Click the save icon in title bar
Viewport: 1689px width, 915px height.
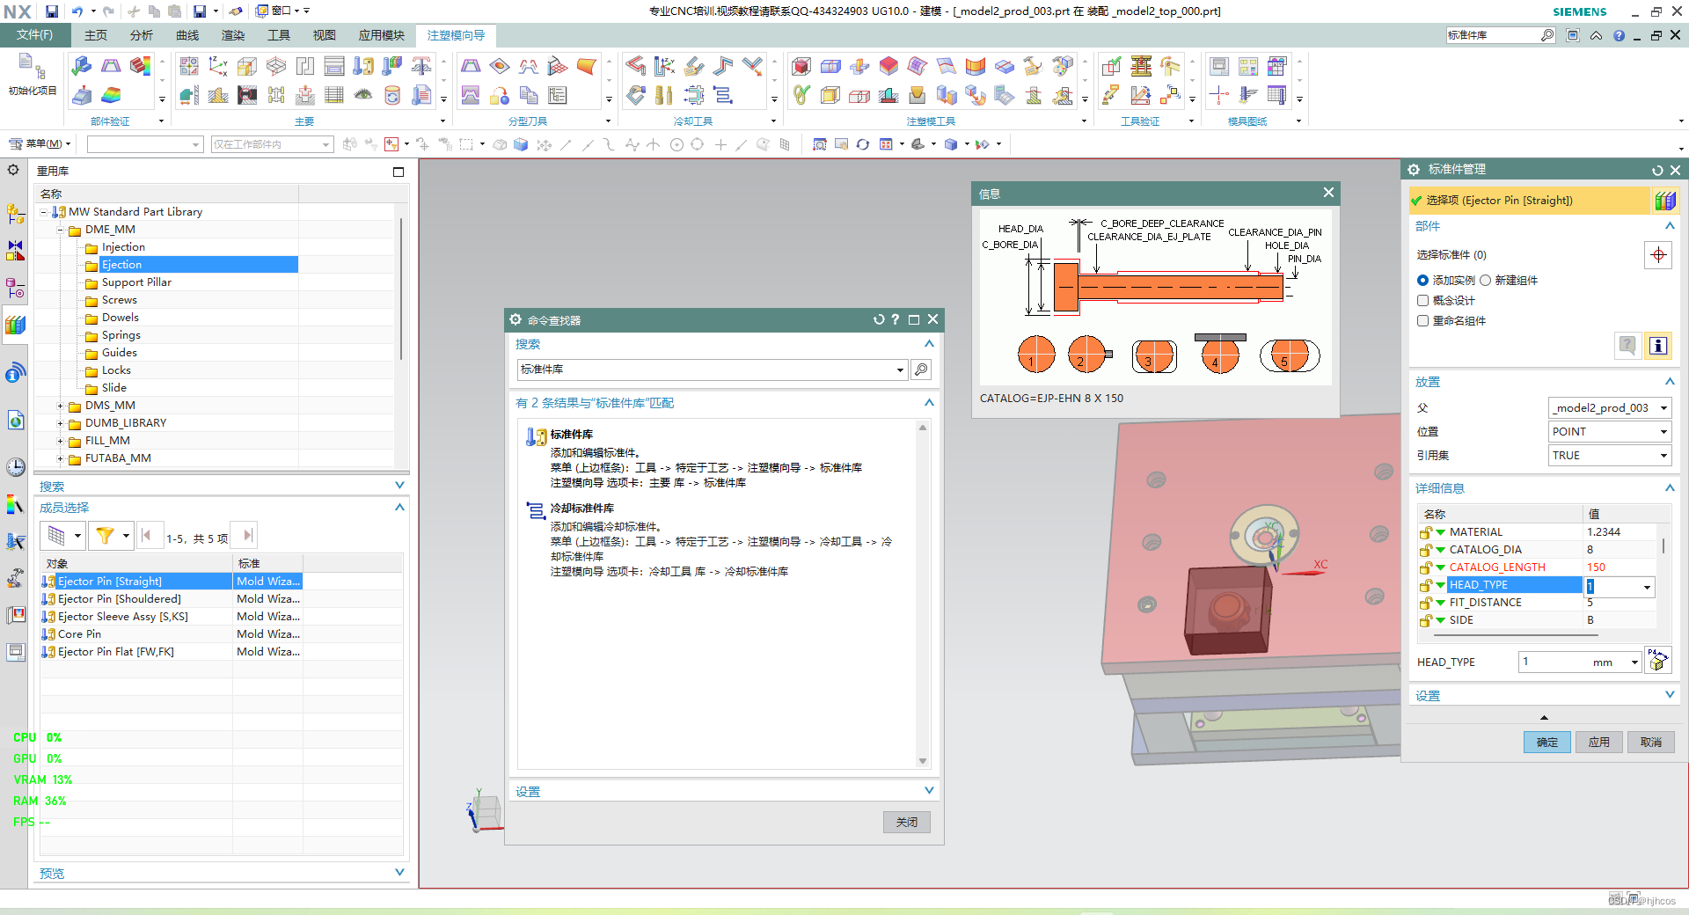(x=52, y=11)
